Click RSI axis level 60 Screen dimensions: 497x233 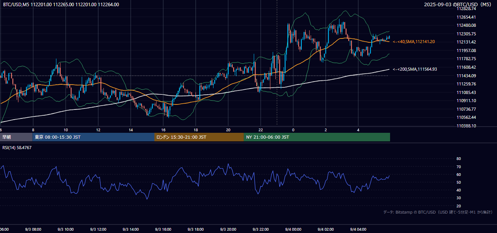click(x=458, y=174)
